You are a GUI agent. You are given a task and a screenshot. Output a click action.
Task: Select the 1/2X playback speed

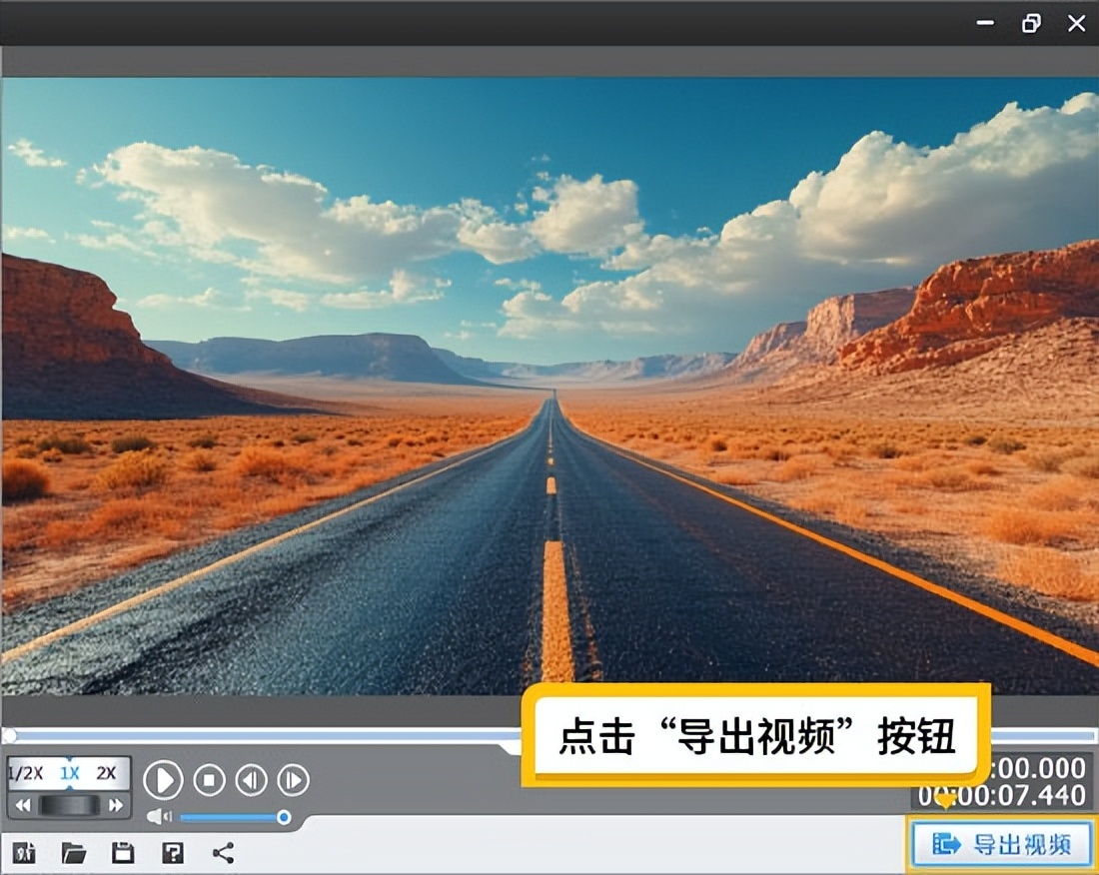tap(26, 772)
